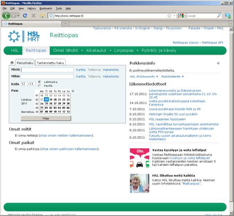Select the Perushaku tab

click(25, 63)
